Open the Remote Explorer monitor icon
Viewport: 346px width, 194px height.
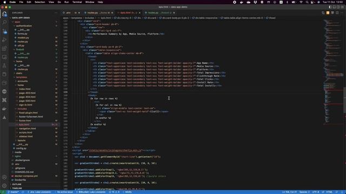pyautogui.click(x=4, y=57)
